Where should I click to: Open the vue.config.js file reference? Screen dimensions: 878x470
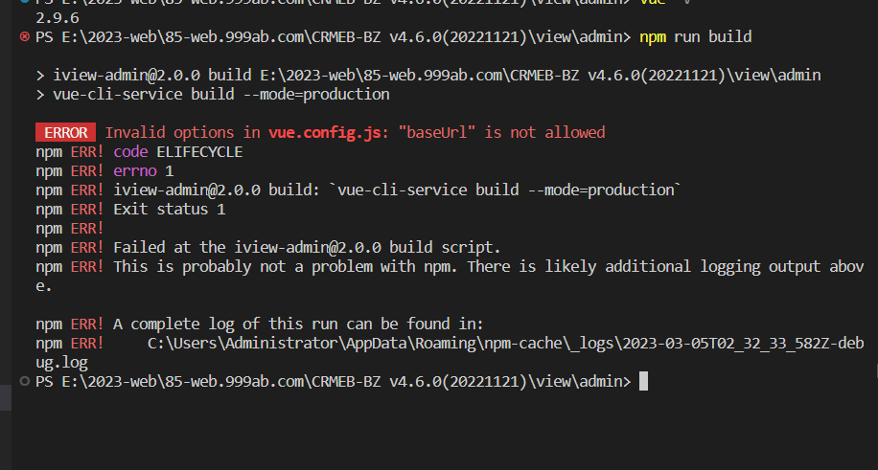325,133
